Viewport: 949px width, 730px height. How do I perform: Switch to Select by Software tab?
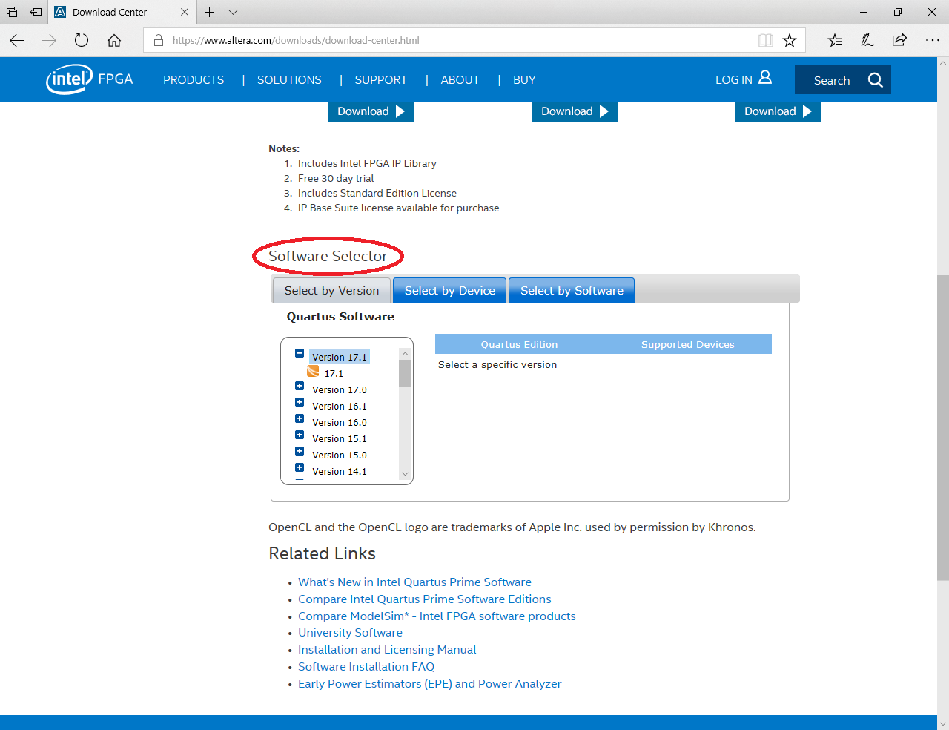(x=572, y=291)
